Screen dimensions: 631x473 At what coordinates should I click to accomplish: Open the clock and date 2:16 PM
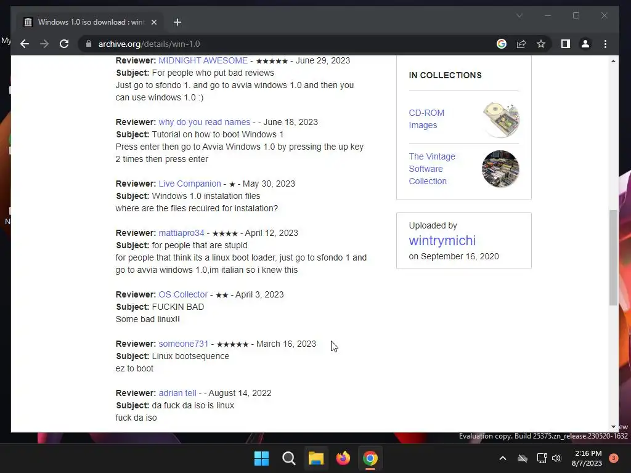587,458
